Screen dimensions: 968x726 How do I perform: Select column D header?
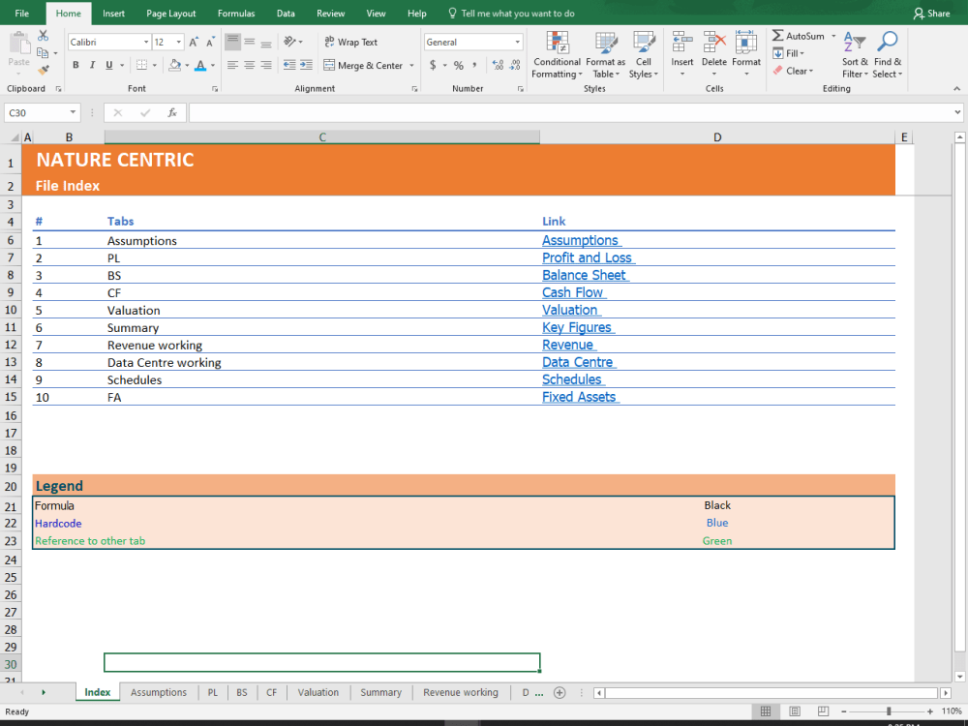[717, 137]
